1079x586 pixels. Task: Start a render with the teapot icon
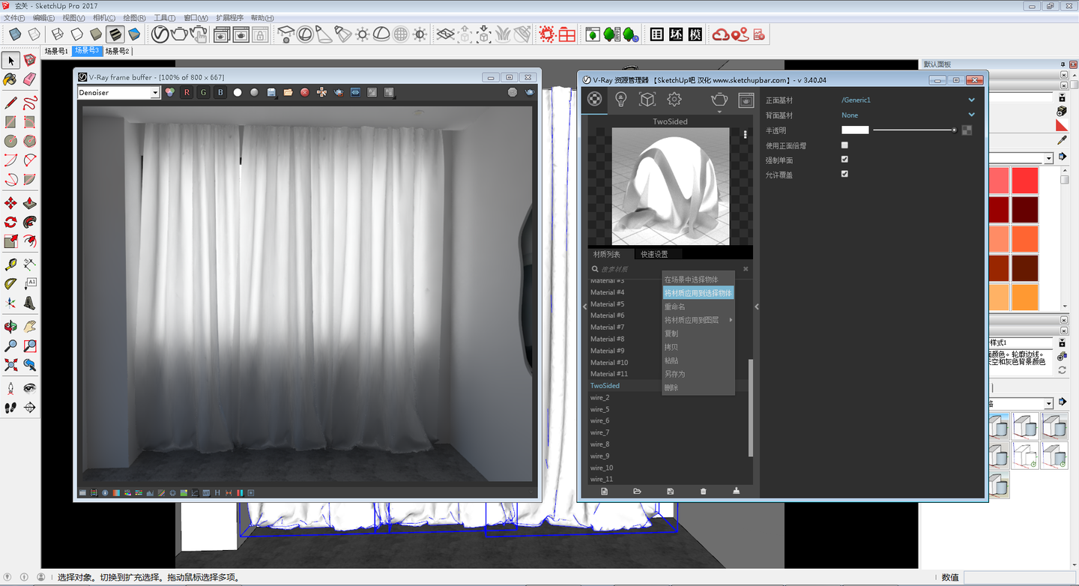point(717,98)
